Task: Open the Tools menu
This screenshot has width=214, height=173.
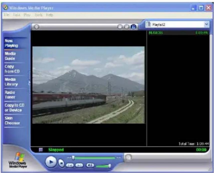Action: coord(38,15)
